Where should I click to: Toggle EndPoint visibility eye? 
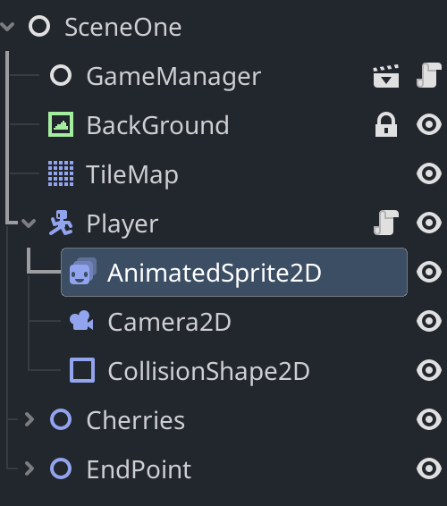429,468
